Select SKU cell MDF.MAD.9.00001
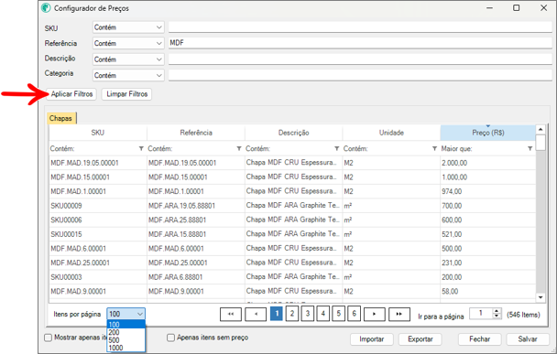This screenshot has height=354, width=557. tap(98, 291)
